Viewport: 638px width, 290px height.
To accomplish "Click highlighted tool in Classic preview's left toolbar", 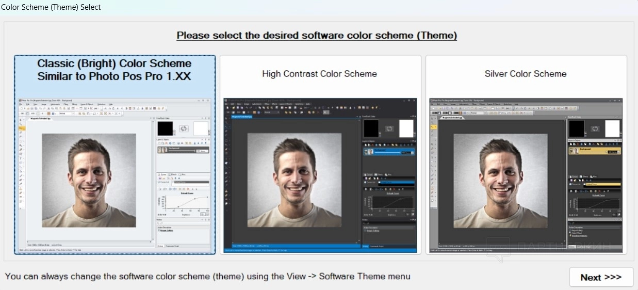I will coord(22,127).
